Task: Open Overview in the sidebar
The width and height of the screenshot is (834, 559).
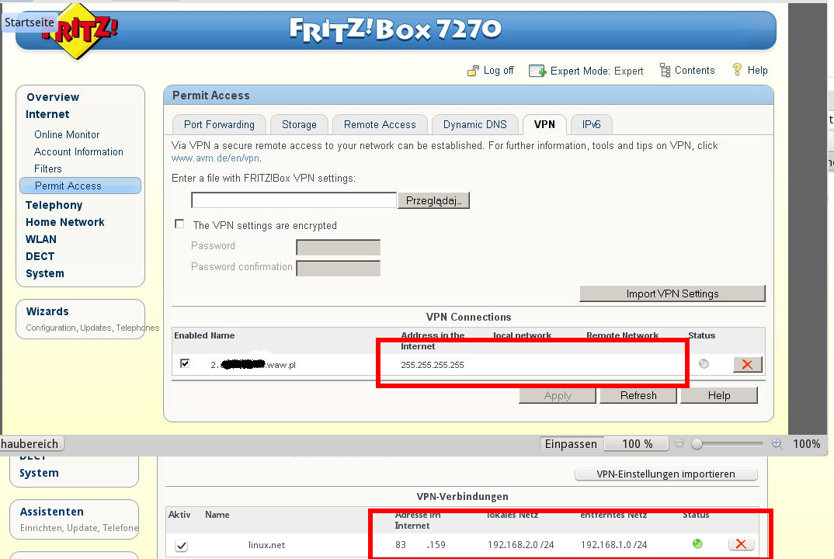Action: 53,97
